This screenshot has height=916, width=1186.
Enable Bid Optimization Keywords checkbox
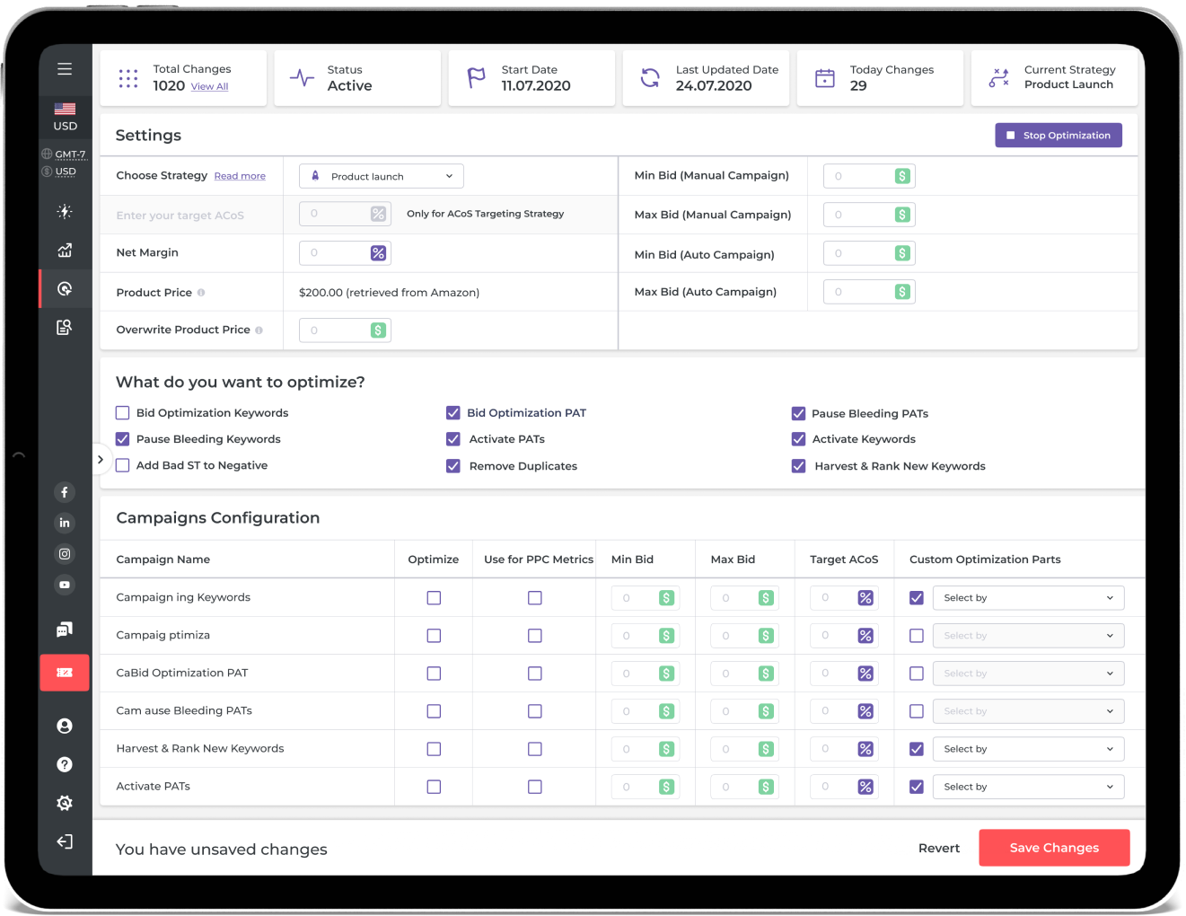[x=123, y=413]
